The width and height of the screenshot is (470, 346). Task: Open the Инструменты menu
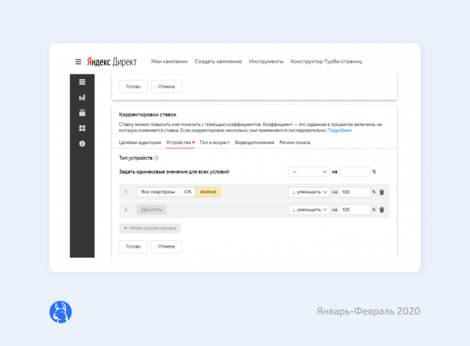pyautogui.click(x=266, y=62)
